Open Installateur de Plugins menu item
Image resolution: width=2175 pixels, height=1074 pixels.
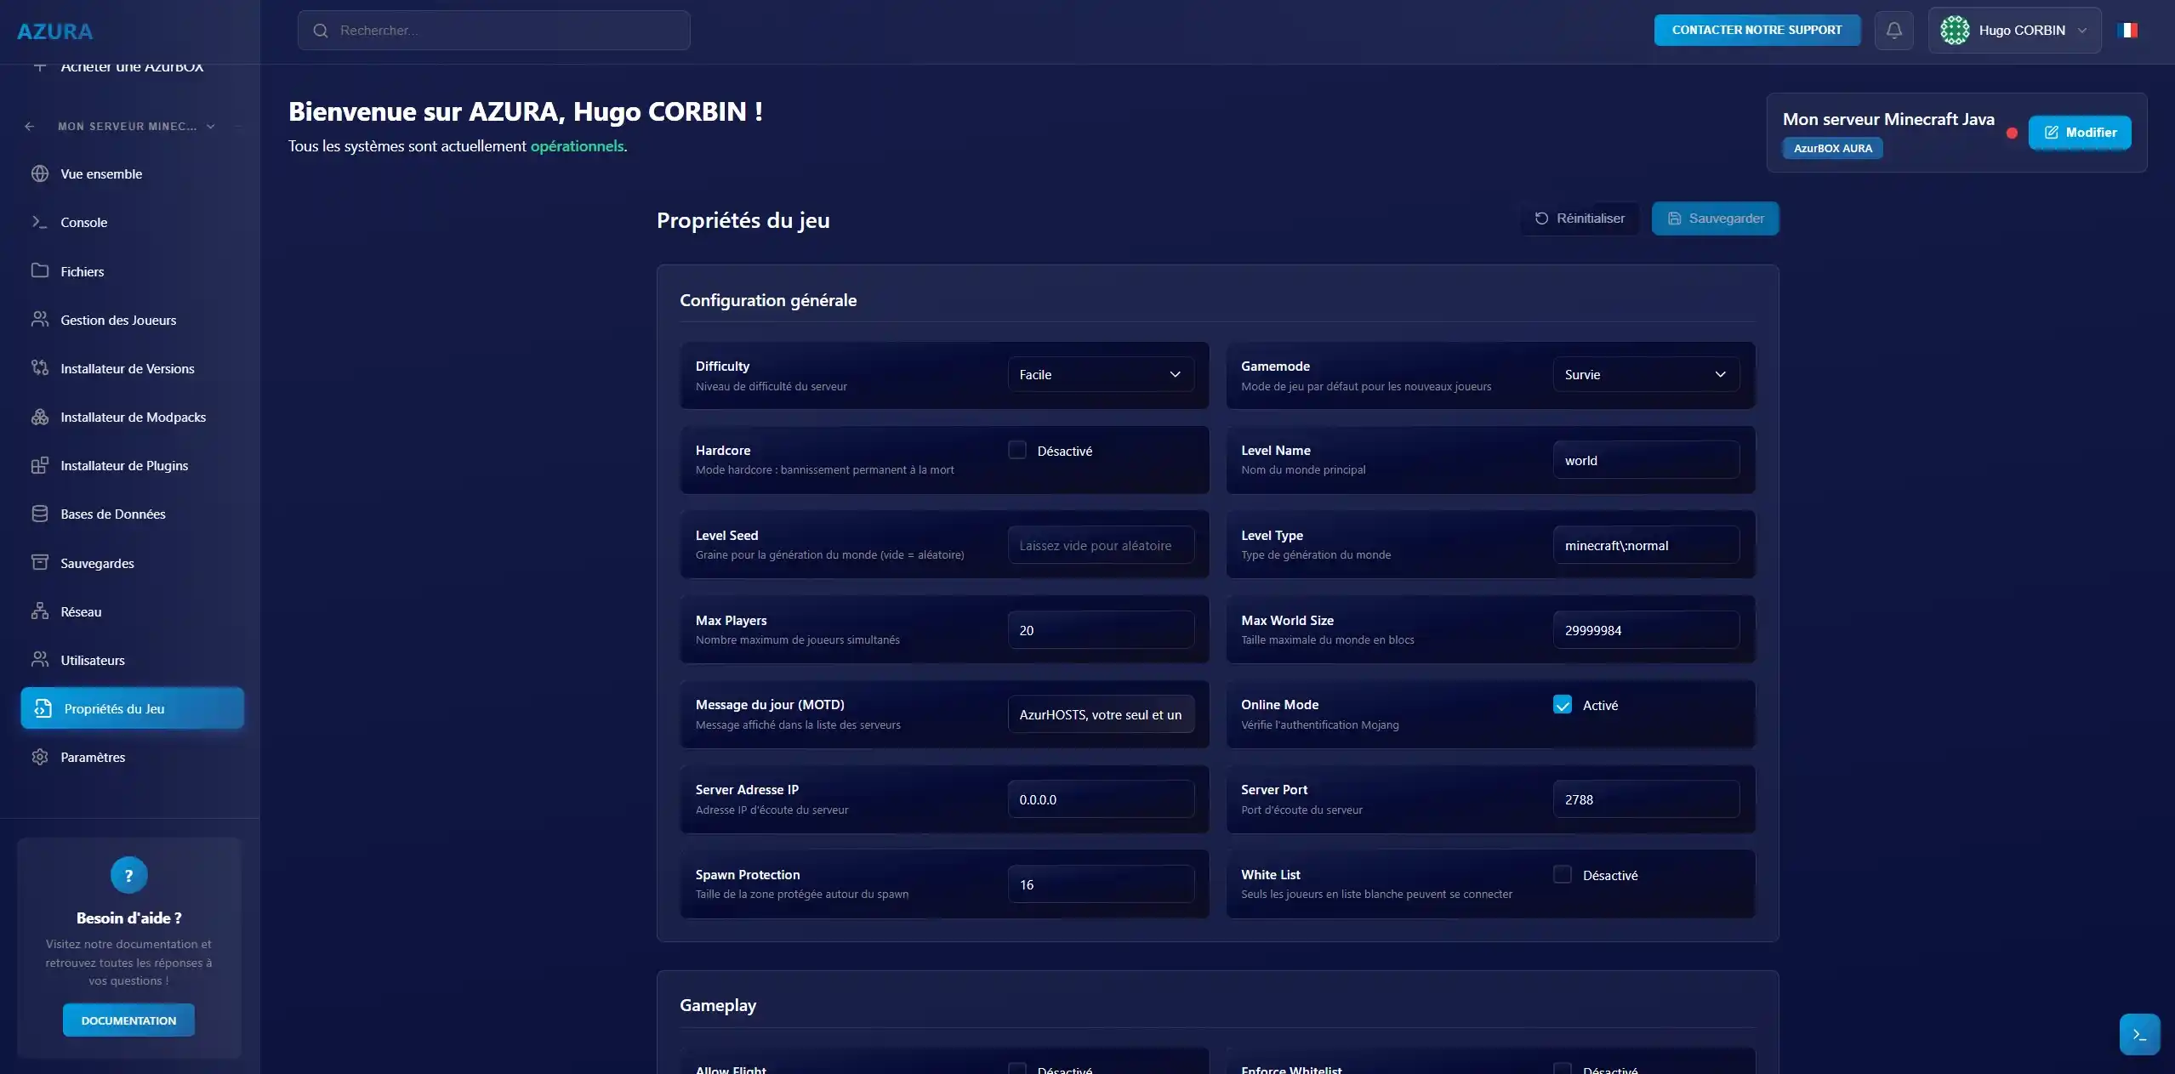click(124, 466)
